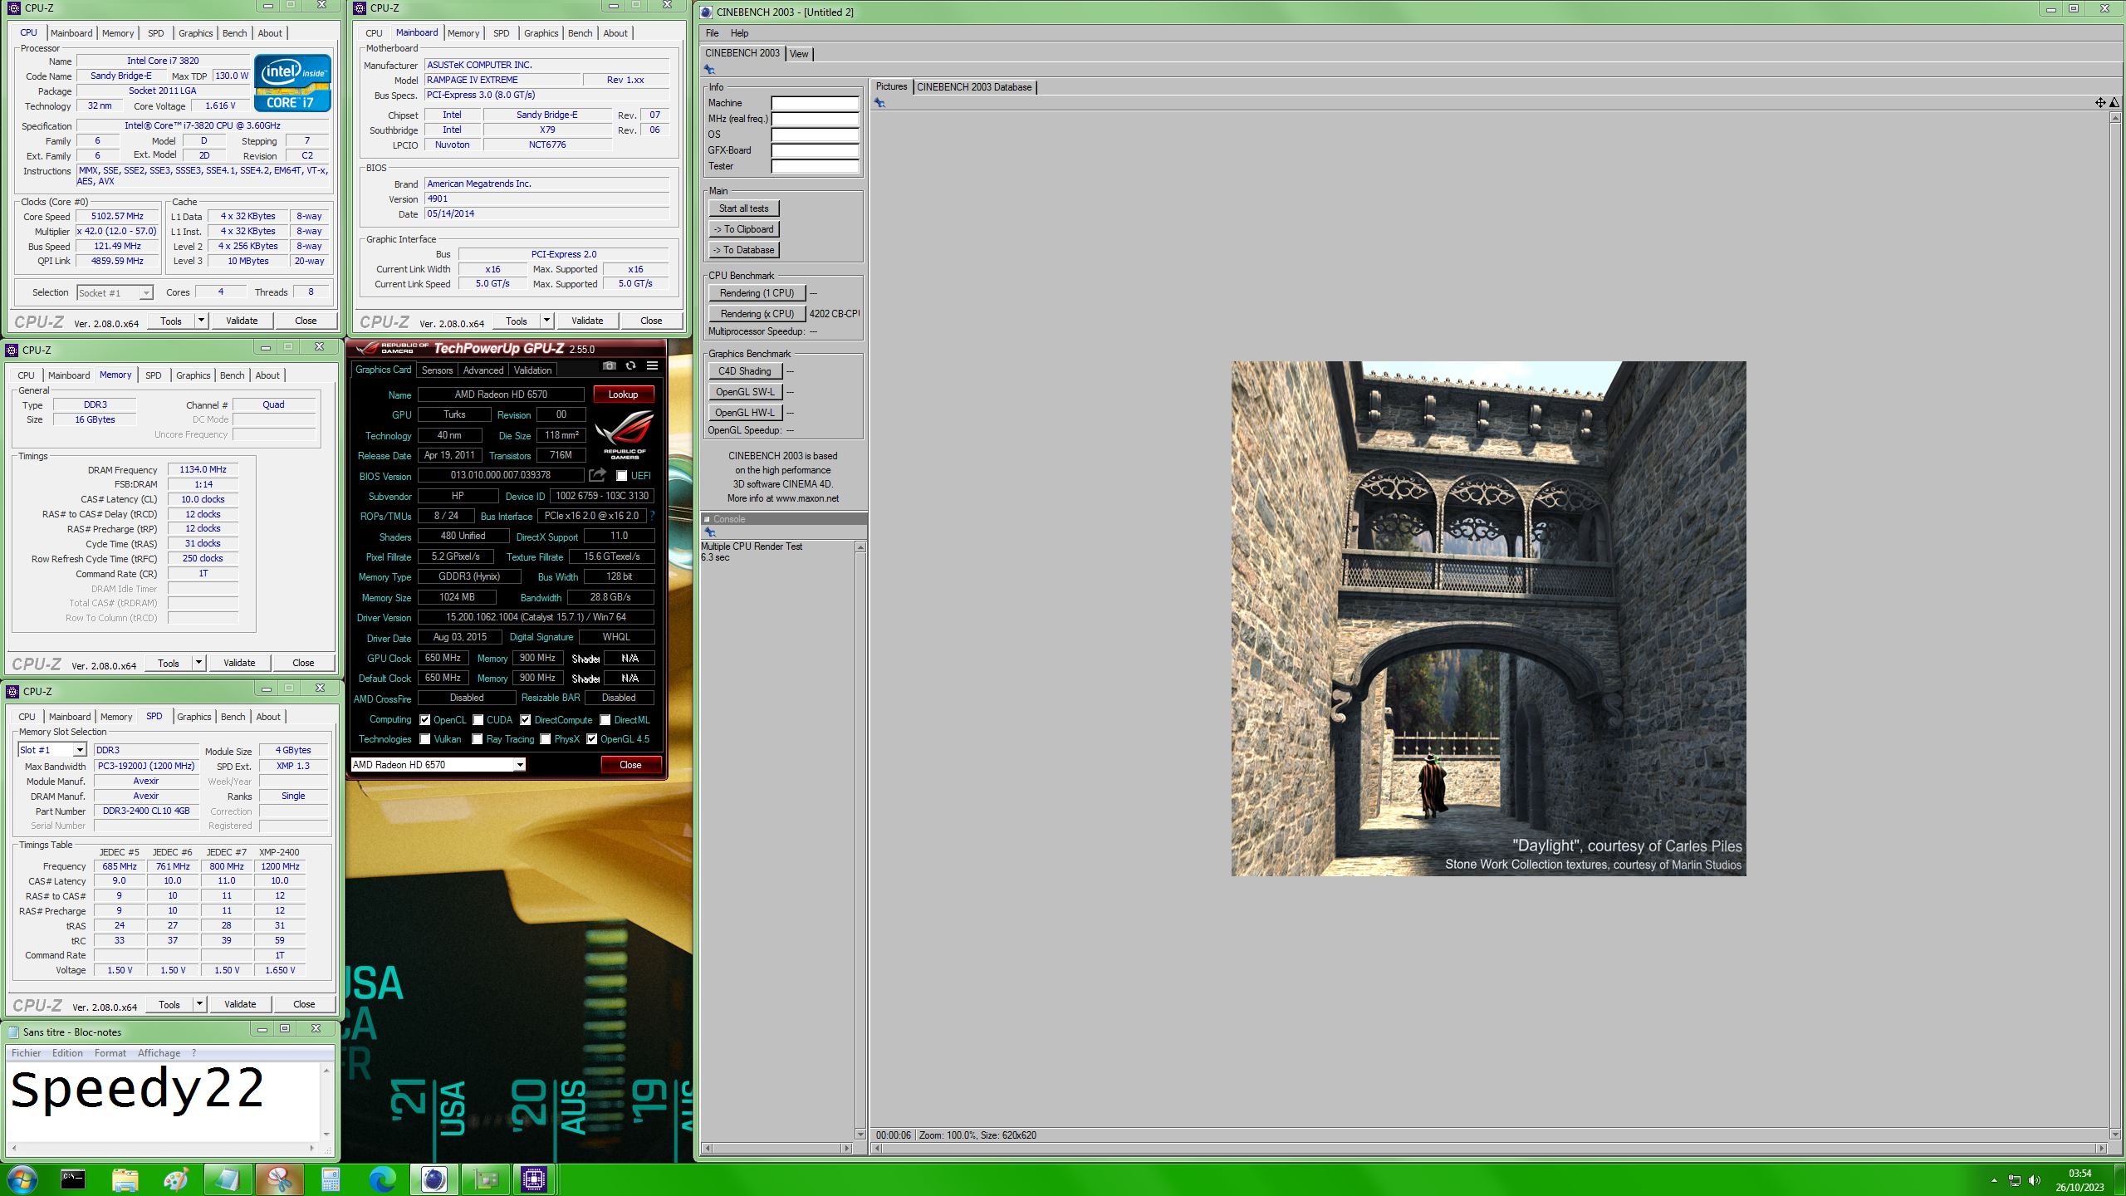2126x1196 pixels.
Task: Click the Rendering (x CPU) button
Action: (757, 314)
